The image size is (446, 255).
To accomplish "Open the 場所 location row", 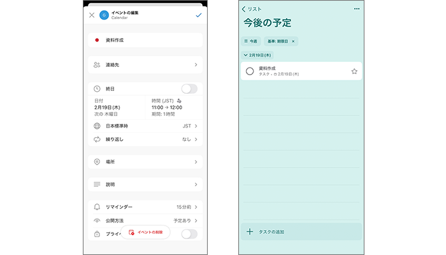I will tap(145, 162).
